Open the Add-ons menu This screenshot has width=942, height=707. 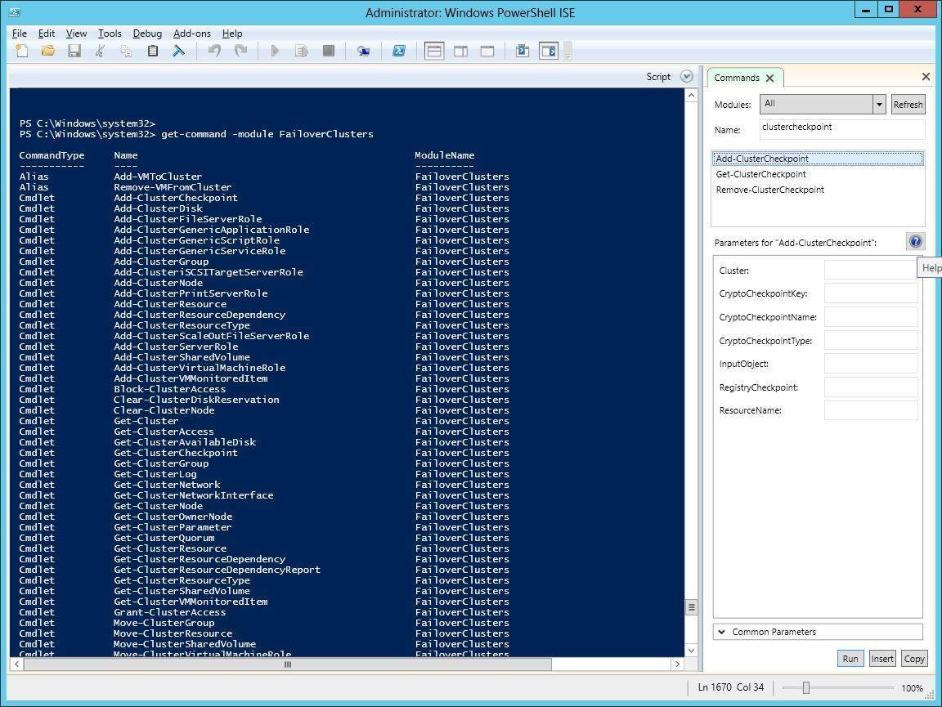[x=192, y=34]
